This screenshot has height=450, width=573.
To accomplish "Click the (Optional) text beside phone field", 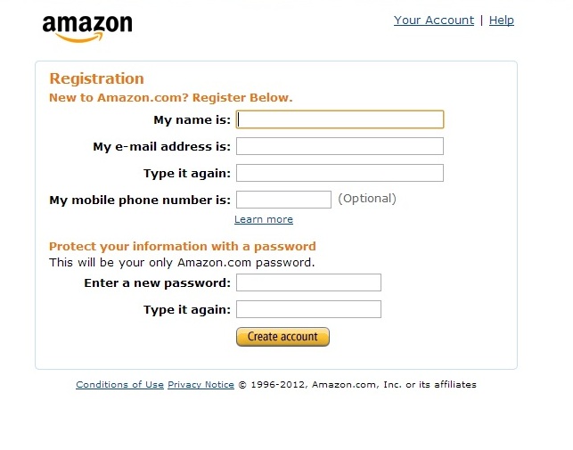I will [367, 199].
